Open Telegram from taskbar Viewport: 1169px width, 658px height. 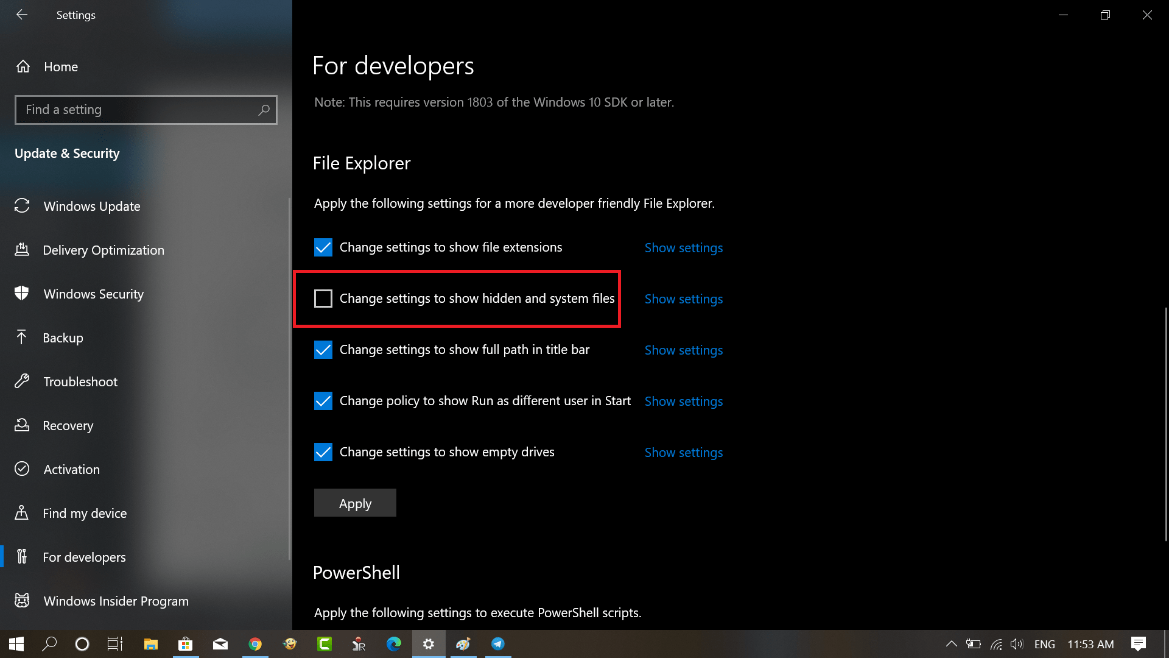click(x=498, y=644)
